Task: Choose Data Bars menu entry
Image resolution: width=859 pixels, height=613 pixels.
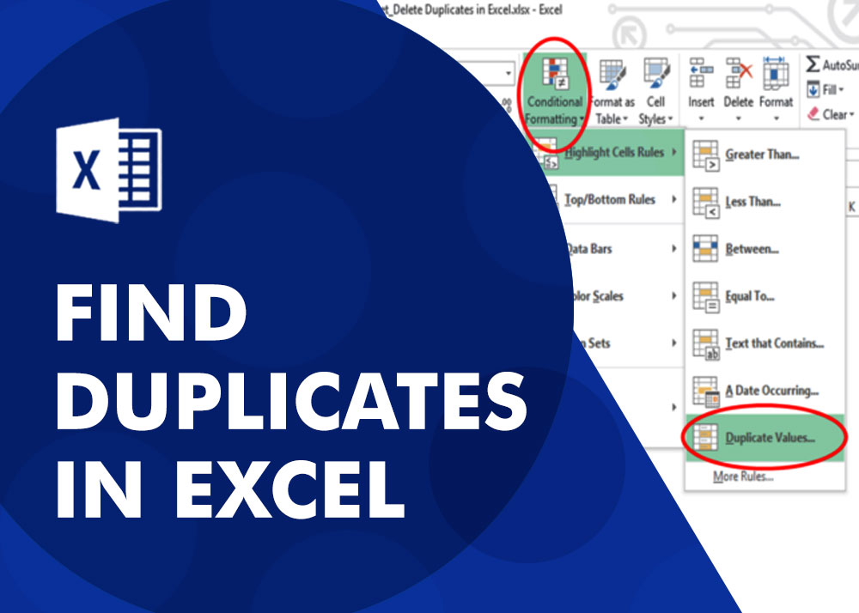Action: (x=623, y=248)
